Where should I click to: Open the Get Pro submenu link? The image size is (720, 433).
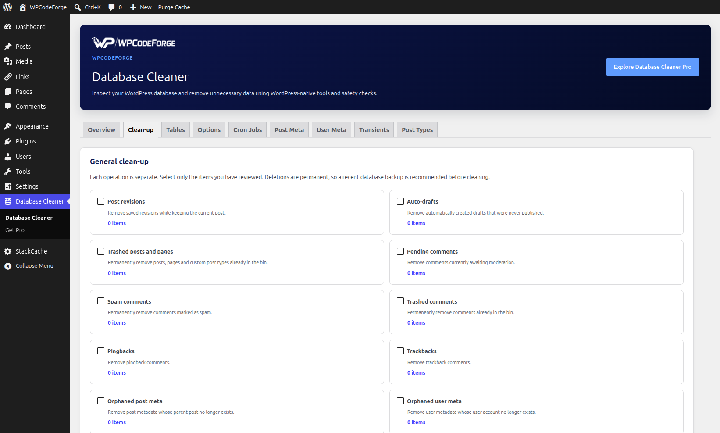click(15, 230)
